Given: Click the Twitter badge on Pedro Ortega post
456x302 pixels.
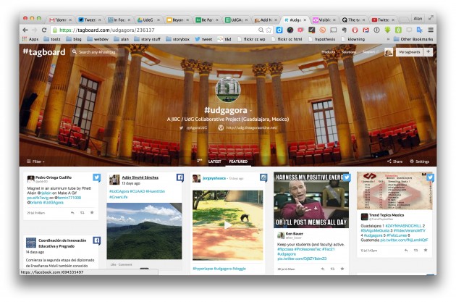Looking at the screenshot, I should 96,177.
